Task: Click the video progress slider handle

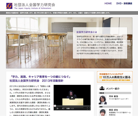Action: tap(55, 106)
